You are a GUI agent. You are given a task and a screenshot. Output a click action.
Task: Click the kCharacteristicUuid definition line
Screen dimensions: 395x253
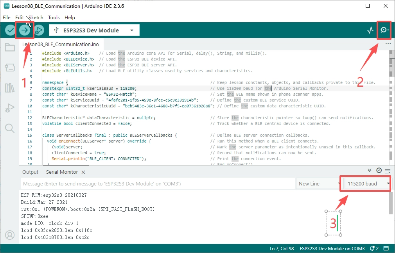184,106
